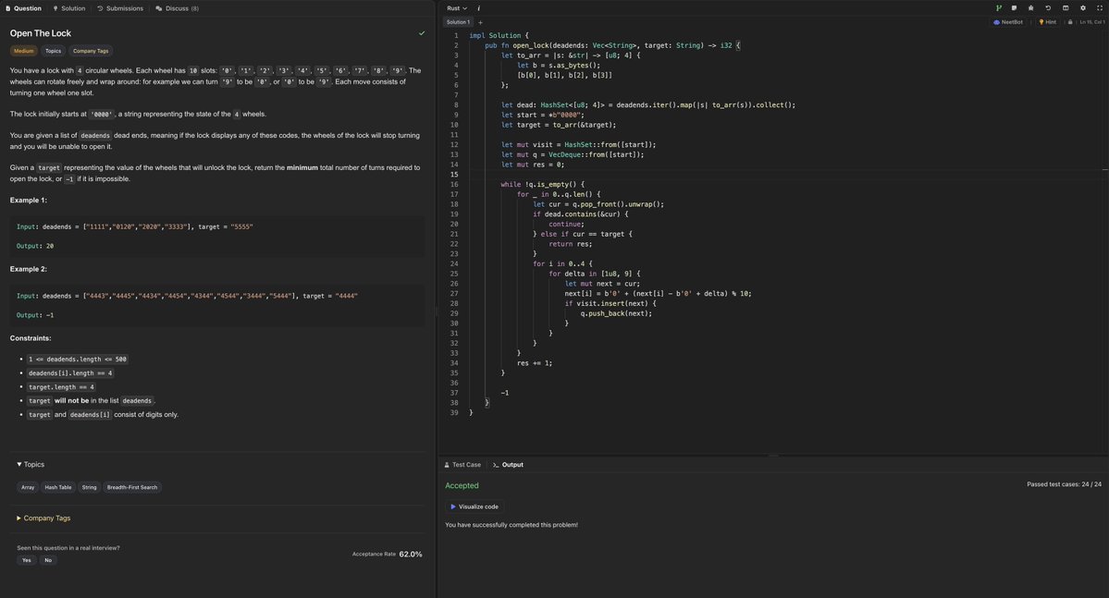
Task: Click the Hint lightbulb button
Action: (1047, 22)
